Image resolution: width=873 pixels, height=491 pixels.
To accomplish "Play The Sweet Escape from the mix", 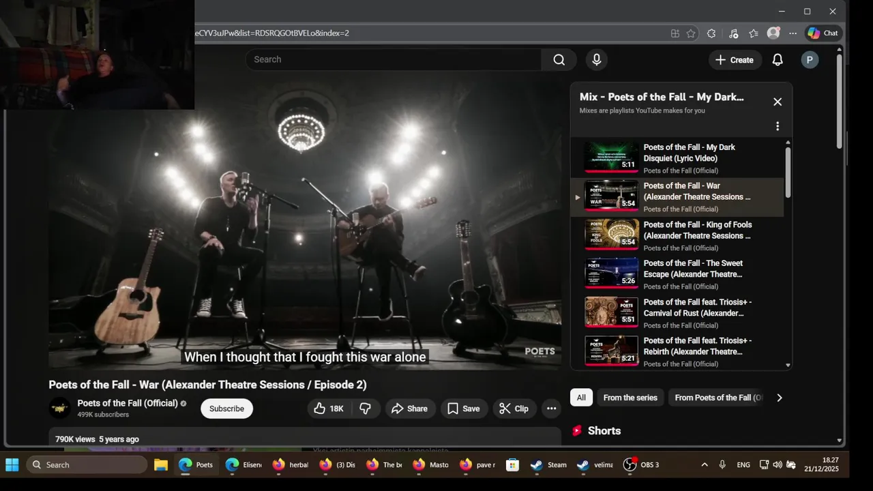I will pyautogui.click(x=677, y=274).
